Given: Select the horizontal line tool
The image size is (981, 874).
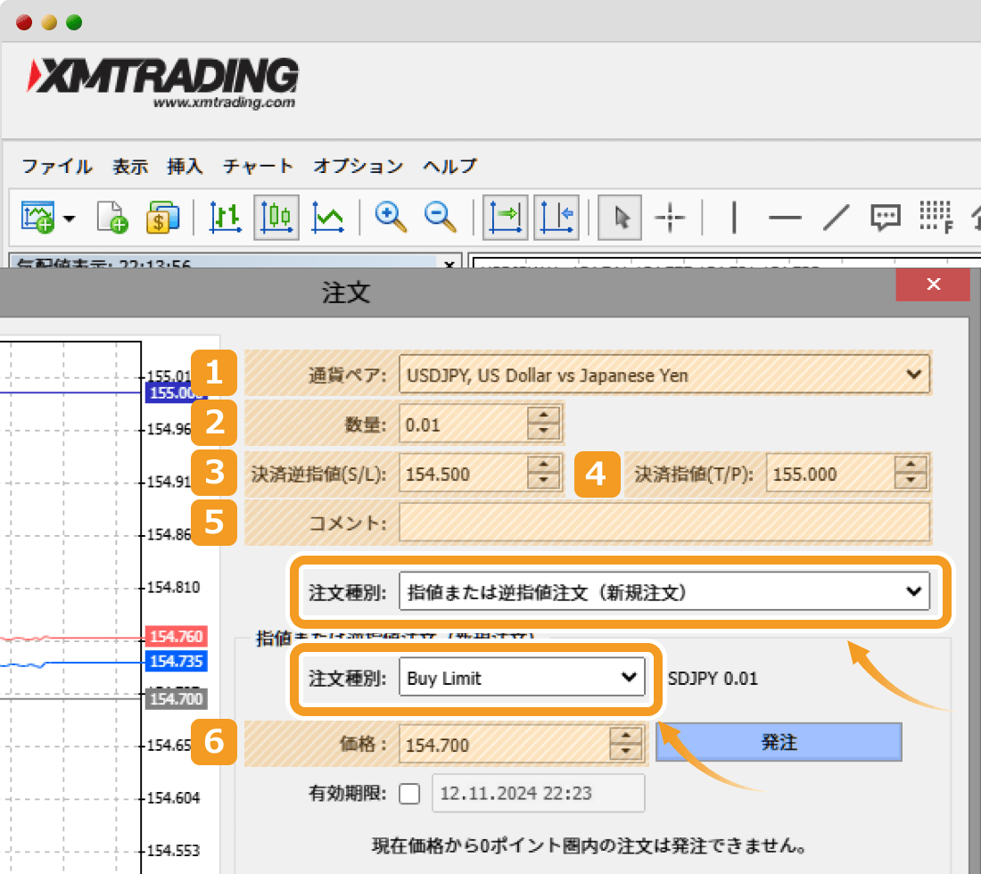Looking at the screenshot, I should [x=785, y=218].
